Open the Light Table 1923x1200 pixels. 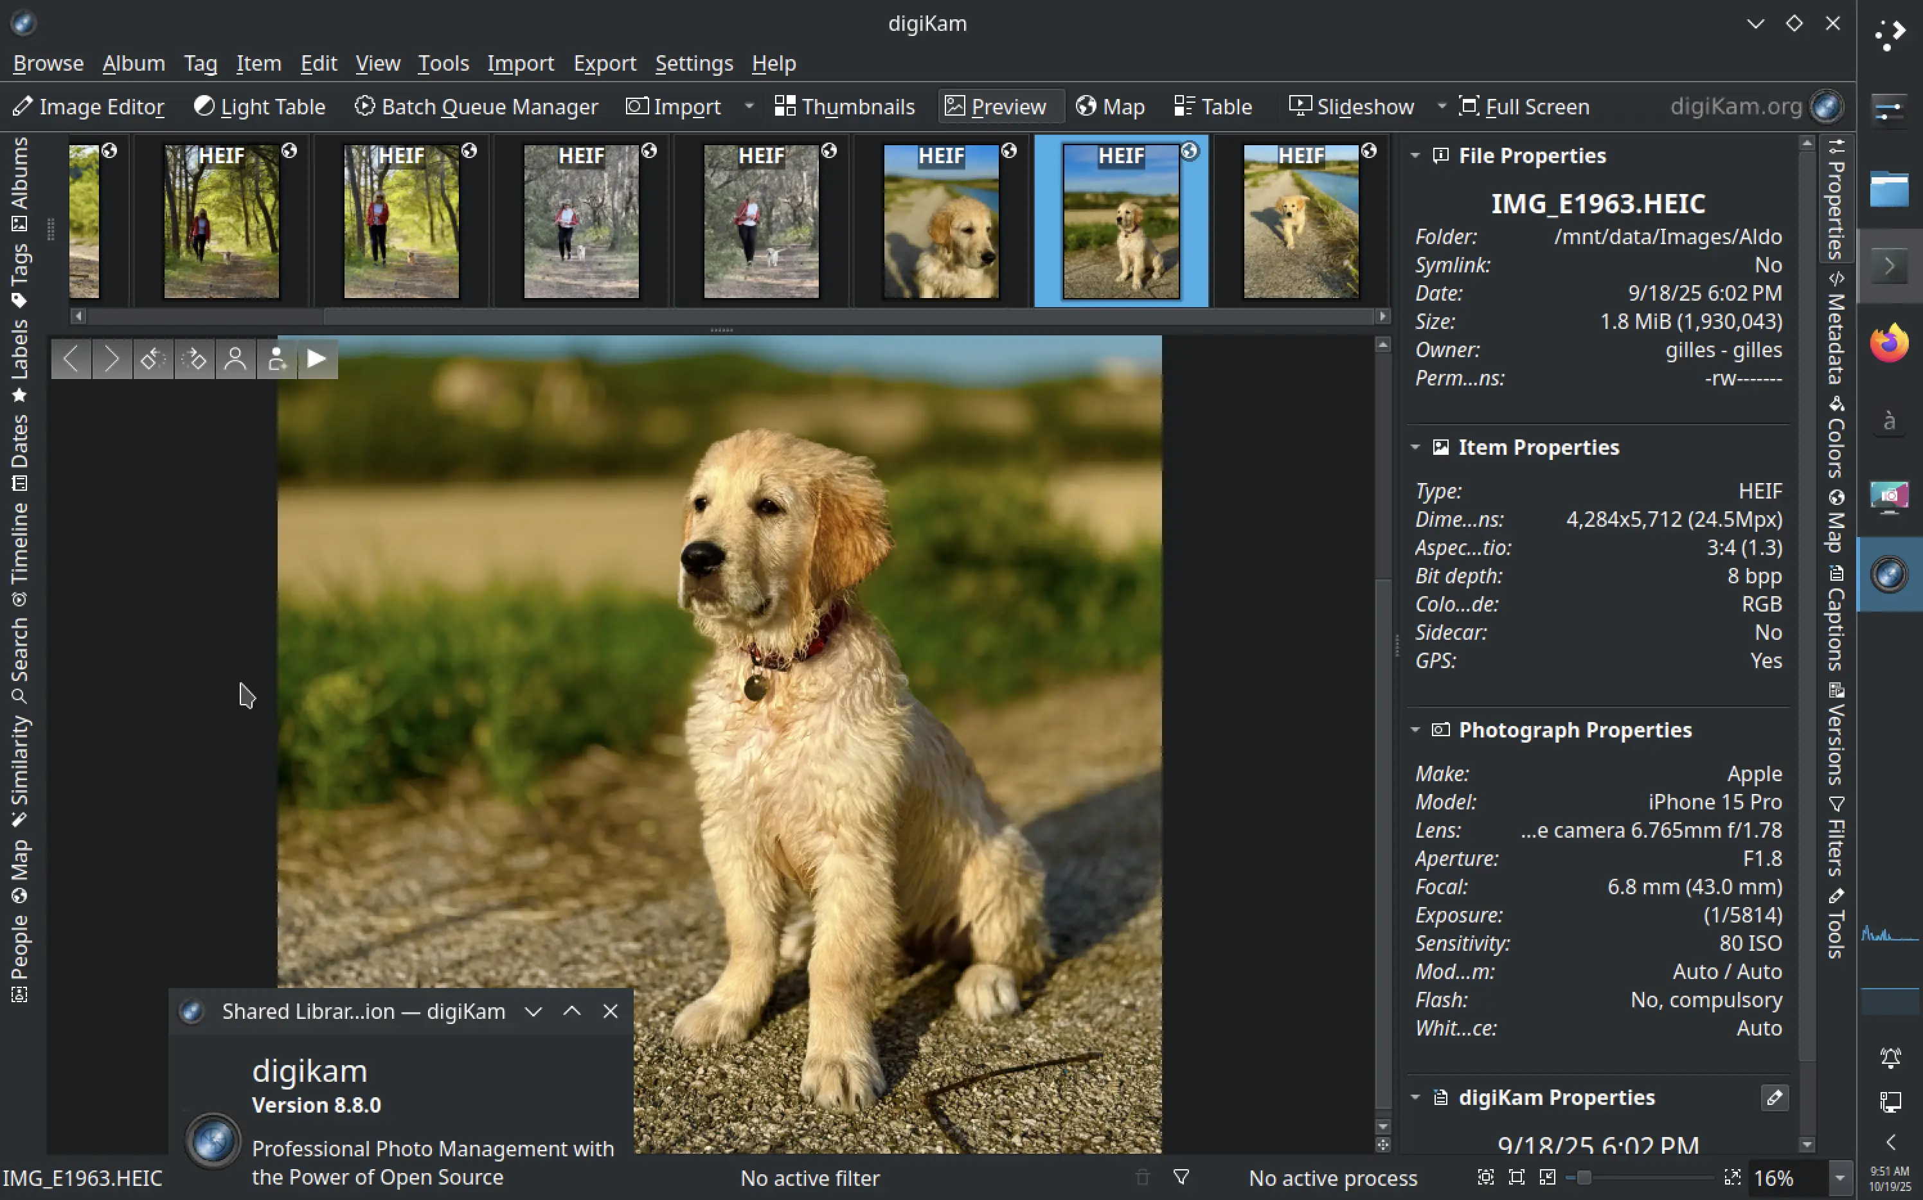point(260,107)
